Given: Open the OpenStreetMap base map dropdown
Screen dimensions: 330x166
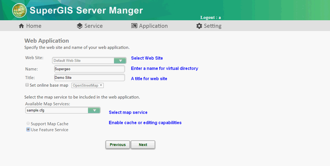Looking at the screenshot, I should [87, 85].
